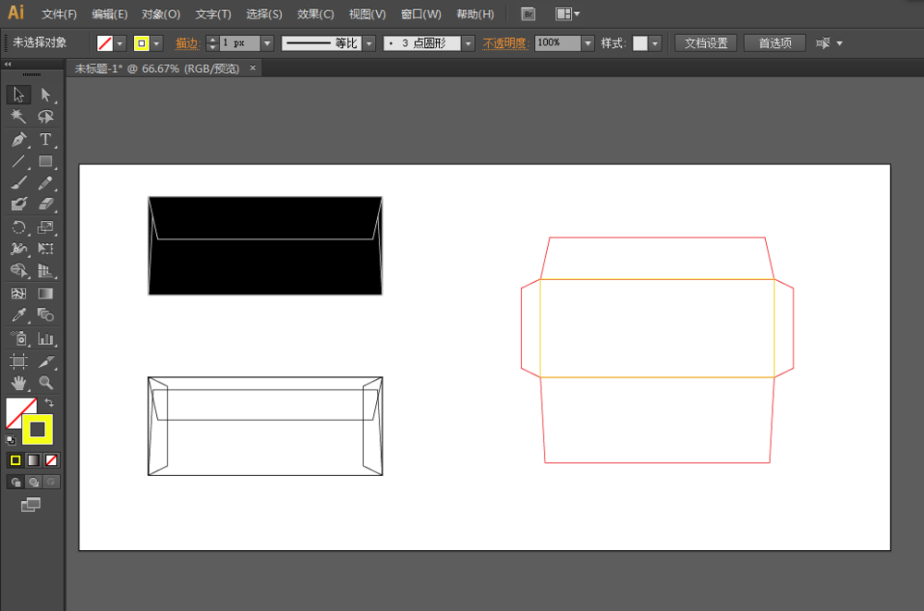Select the Rectangle tool
Viewport: 924px width, 611px height.
coord(45,162)
